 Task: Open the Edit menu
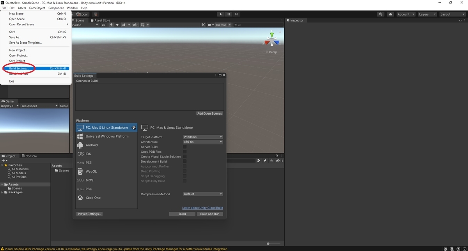point(12,8)
